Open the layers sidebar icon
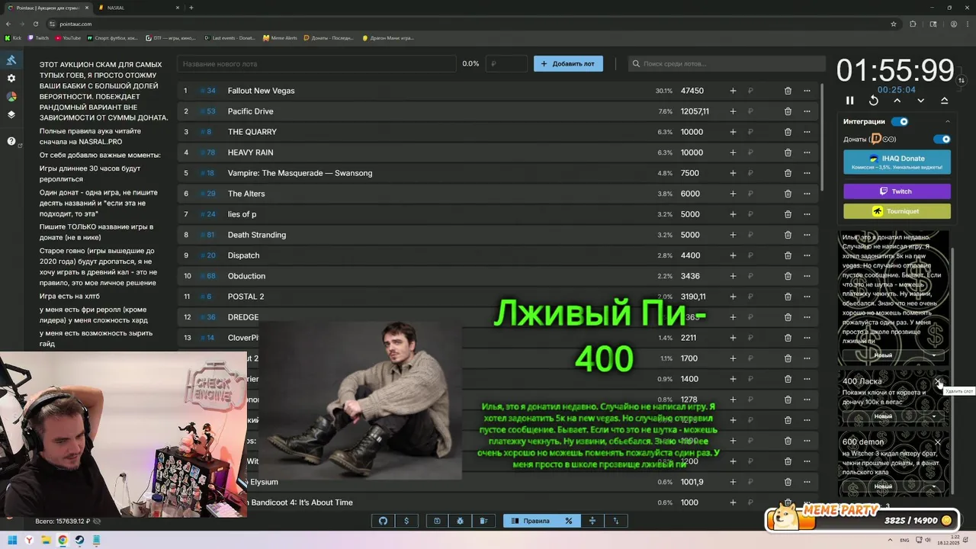The image size is (976, 549). tap(11, 115)
